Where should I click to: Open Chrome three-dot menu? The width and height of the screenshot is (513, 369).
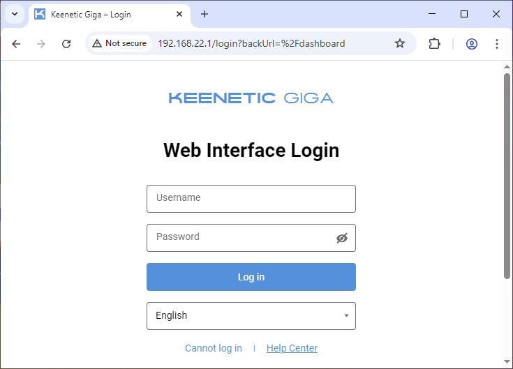(x=497, y=44)
